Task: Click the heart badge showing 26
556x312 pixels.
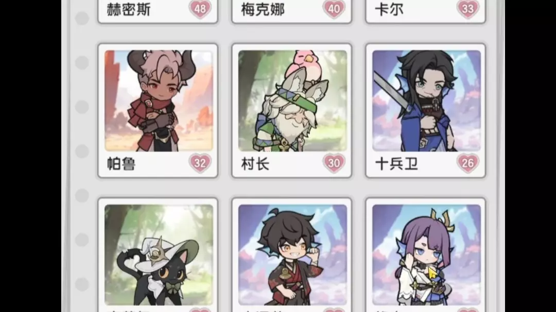Action: coord(467,163)
